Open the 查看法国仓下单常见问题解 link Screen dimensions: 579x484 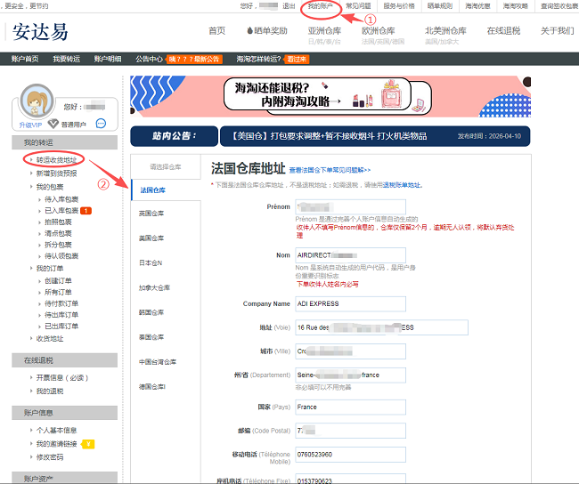point(330,169)
